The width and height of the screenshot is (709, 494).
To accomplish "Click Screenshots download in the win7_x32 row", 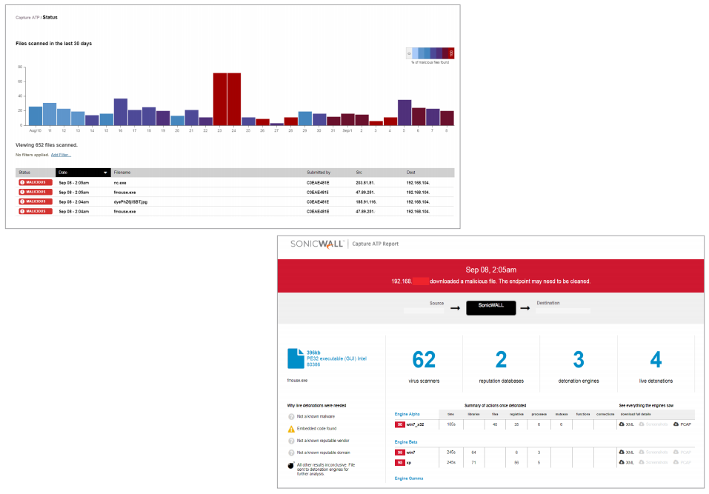I will coord(653,424).
